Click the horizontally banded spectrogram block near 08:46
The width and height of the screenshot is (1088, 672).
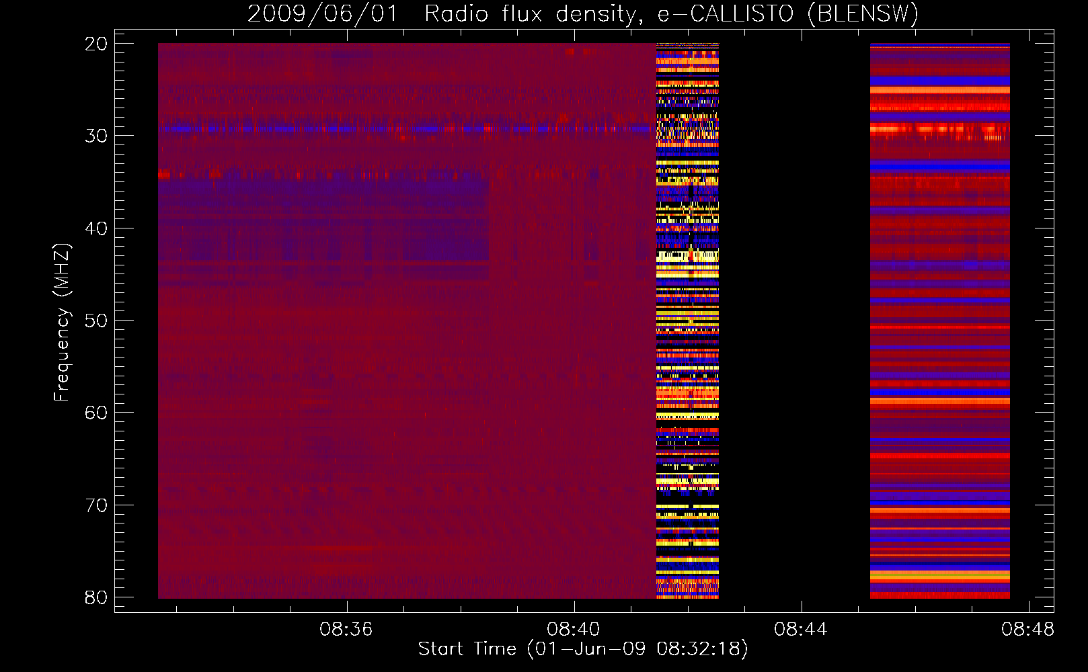point(939,321)
